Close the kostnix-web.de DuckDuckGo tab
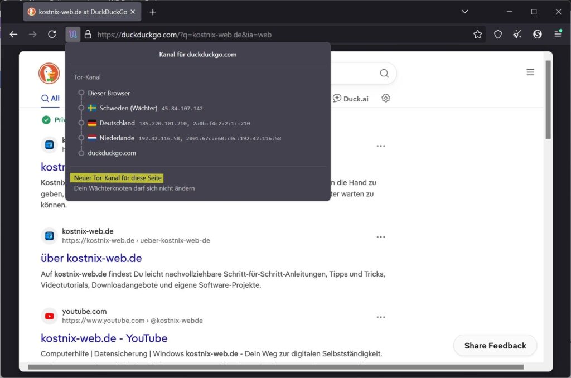571x378 pixels. 133,12
